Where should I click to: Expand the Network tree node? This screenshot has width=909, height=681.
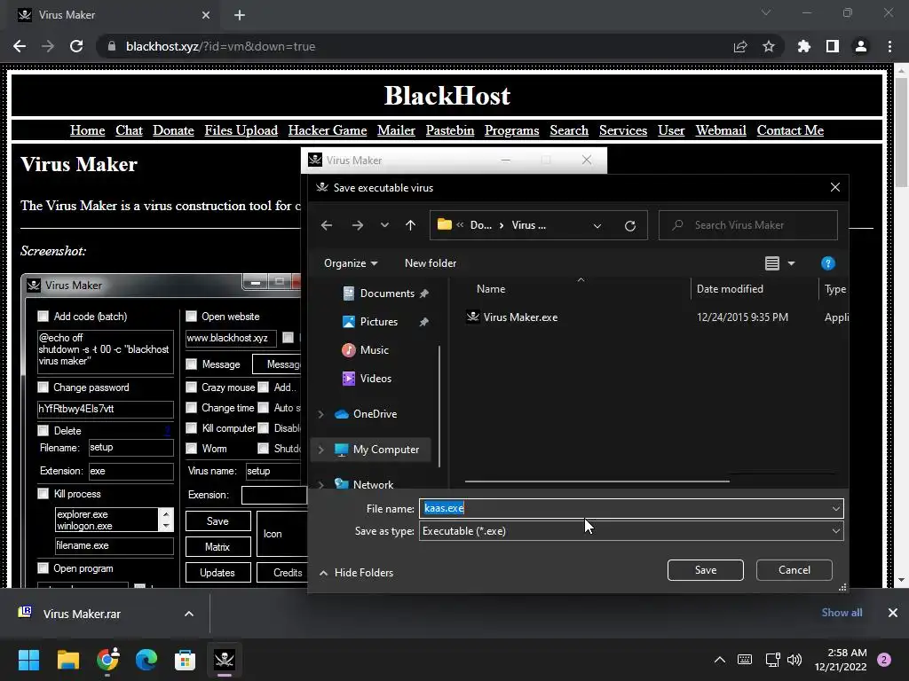pos(320,484)
